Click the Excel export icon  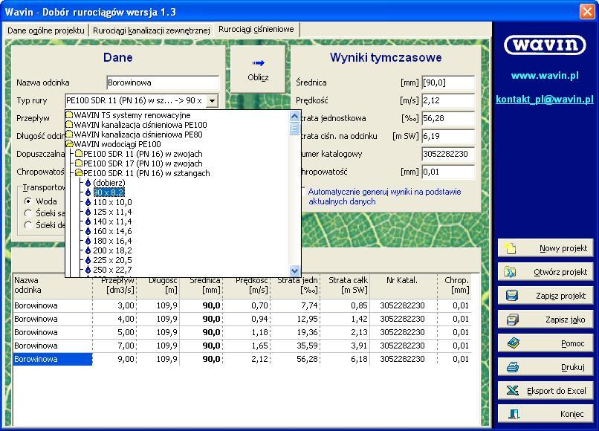[x=512, y=390]
